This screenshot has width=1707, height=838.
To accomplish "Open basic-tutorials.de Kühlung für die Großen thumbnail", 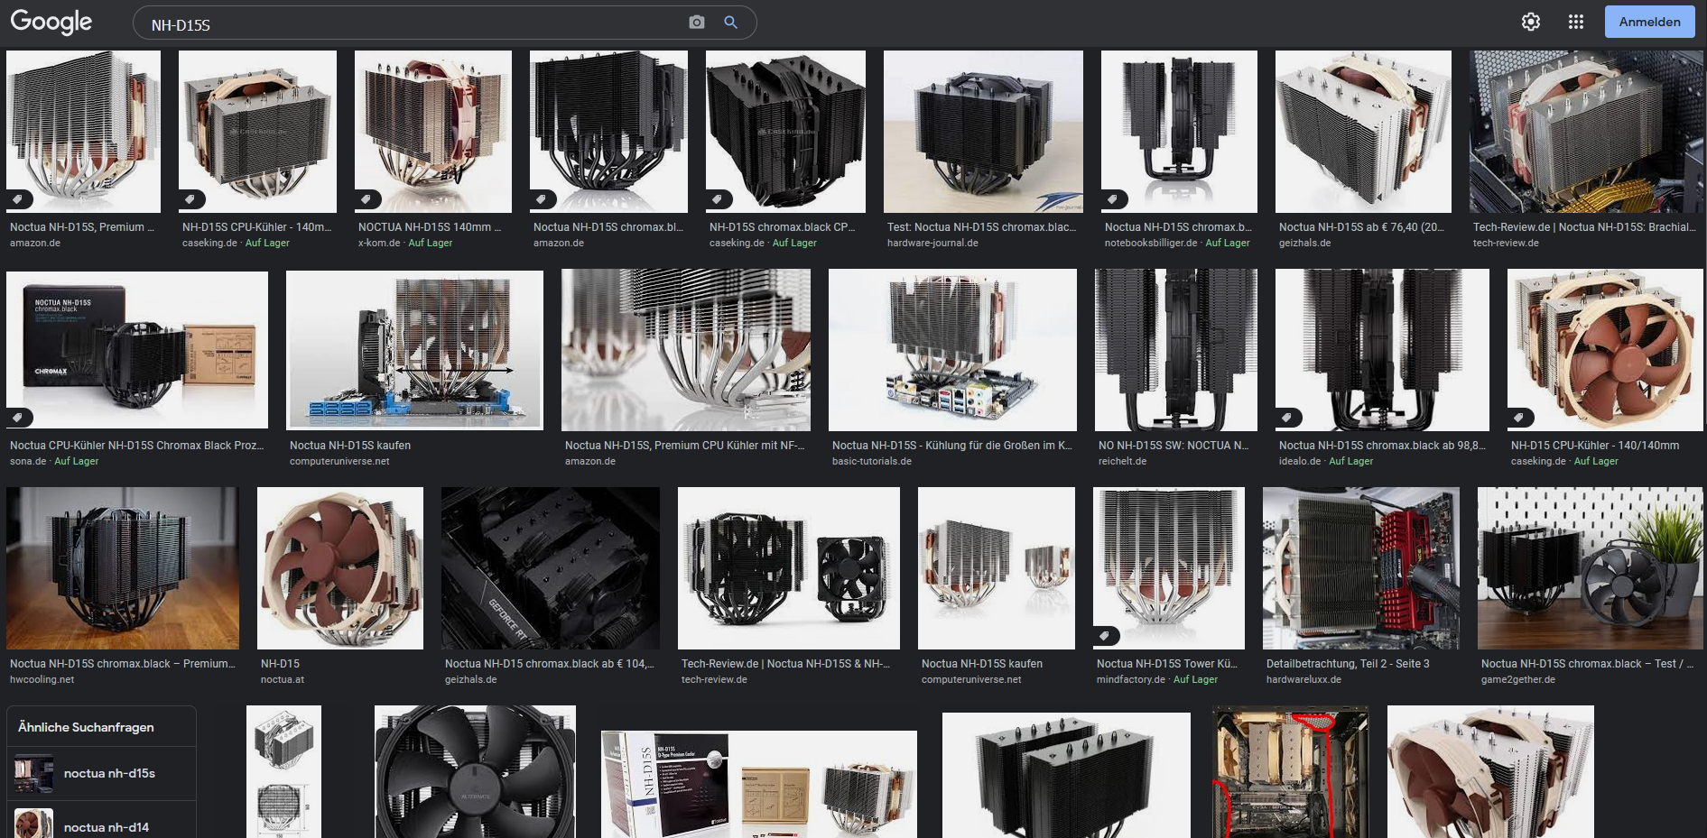I will (x=952, y=350).
